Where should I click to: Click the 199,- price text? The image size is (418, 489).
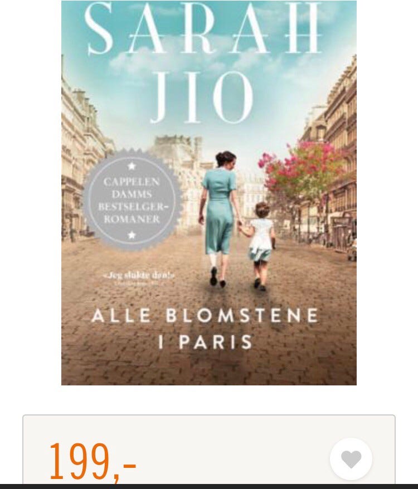click(x=93, y=462)
